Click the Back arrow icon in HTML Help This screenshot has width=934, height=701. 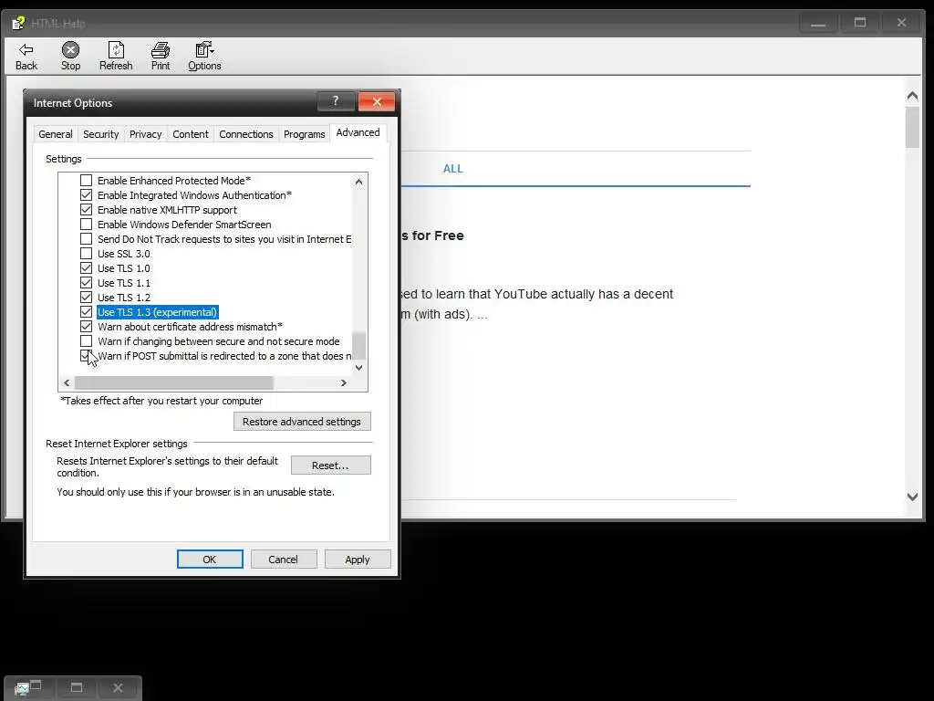point(26,49)
